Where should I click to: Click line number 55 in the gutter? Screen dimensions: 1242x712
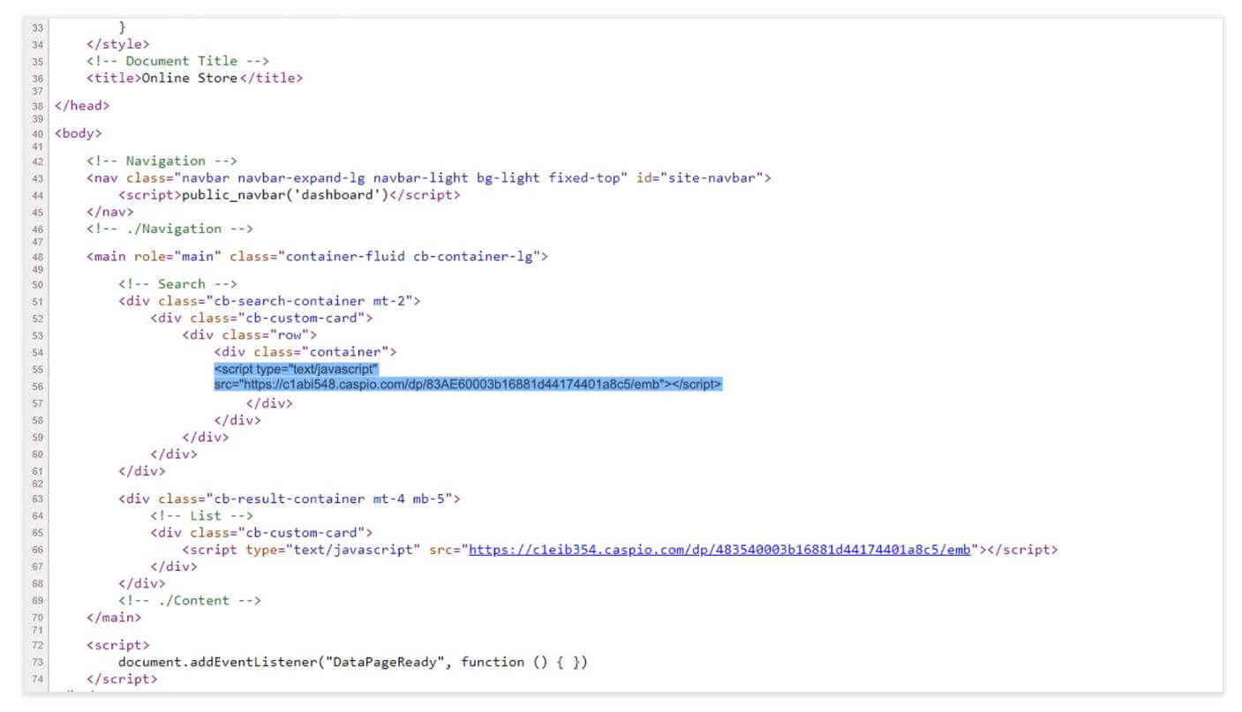click(37, 370)
